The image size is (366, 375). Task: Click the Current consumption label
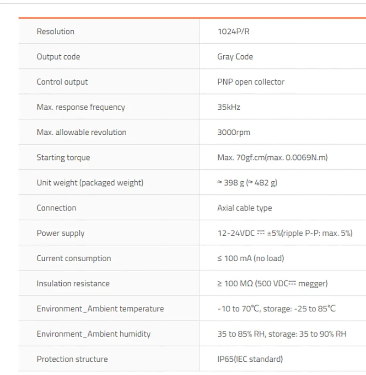coord(74,258)
